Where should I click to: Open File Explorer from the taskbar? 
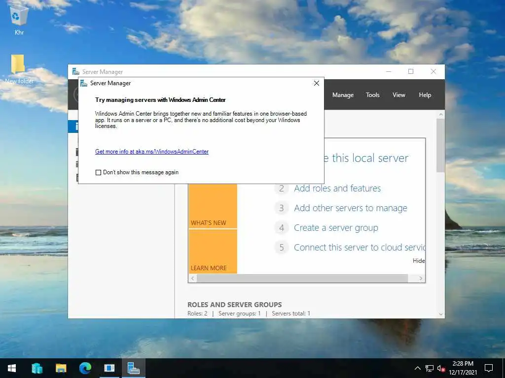(x=61, y=368)
